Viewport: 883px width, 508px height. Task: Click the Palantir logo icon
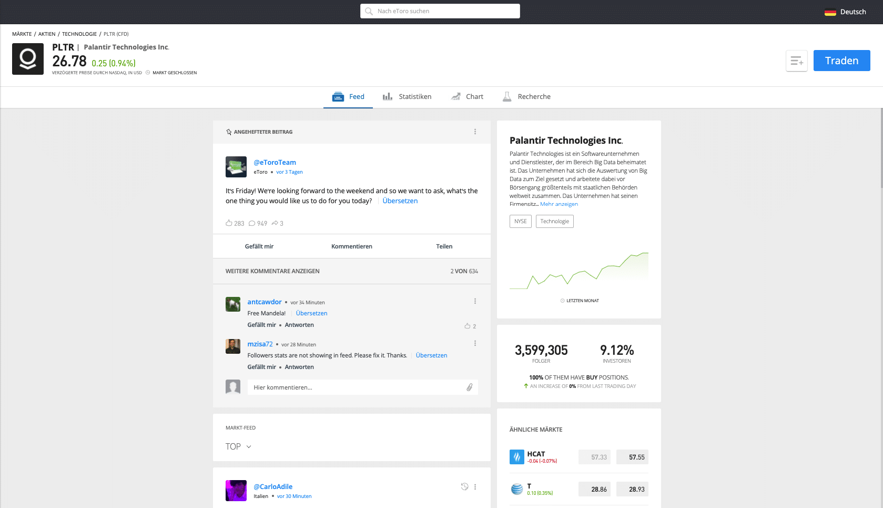(28, 59)
